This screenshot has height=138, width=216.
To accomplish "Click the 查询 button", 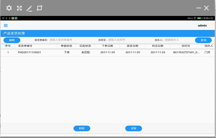I will click(x=203, y=40).
